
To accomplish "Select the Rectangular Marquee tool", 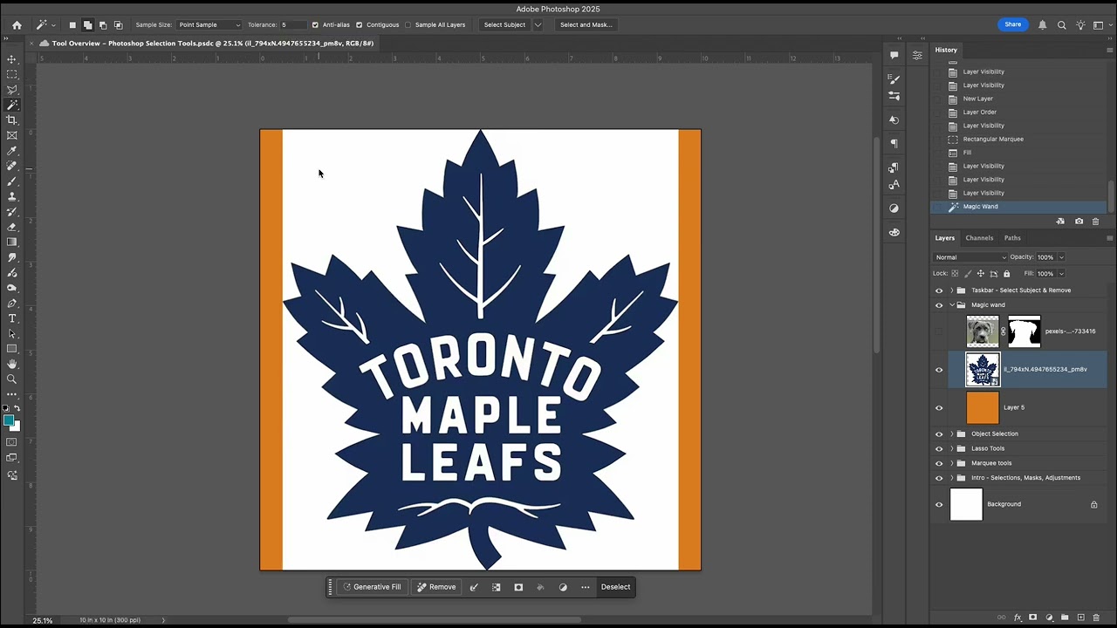I will click(12, 74).
